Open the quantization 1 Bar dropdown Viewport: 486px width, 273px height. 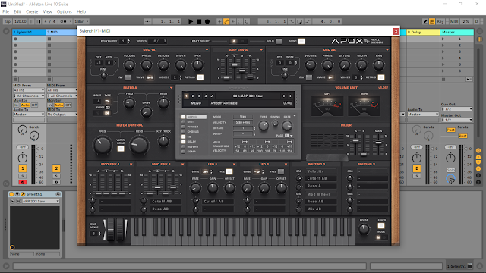point(81,21)
